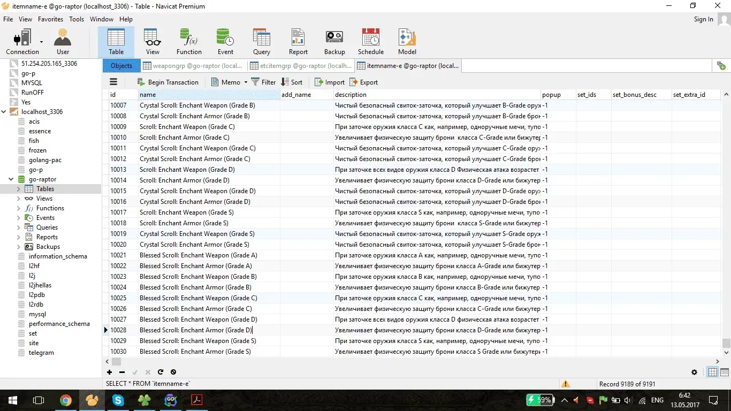731x411 pixels.
Task: Click the hamburger menu icon above the grid
Action: (x=113, y=82)
